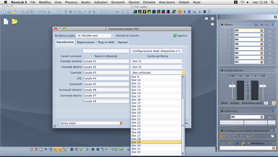Click the navigate forward circle arrow
278x157 pixels.
tap(106, 12)
